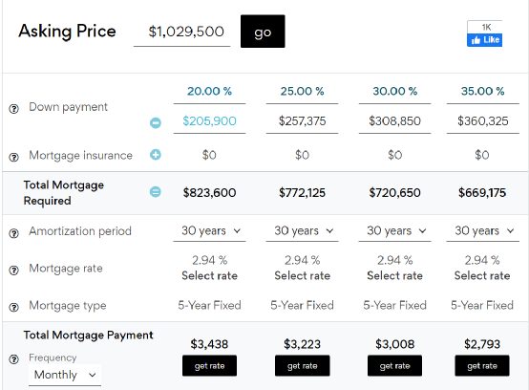This screenshot has width=529, height=390.
Task: Click the Asking Price input field
Action: pyautogui.click(x=181, y=32)
